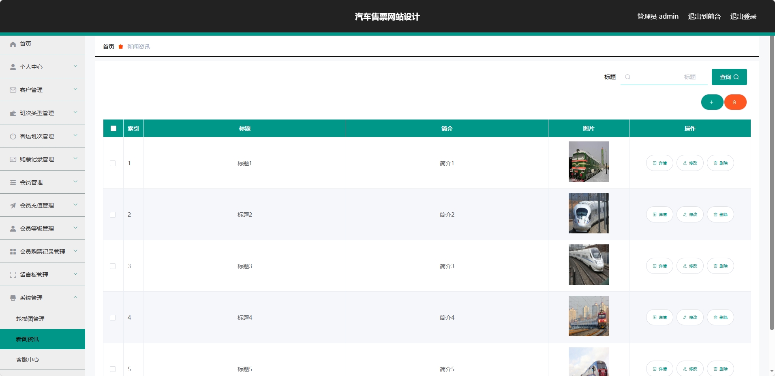Image resolution: width=775 pixels, height=376 pixels.
Task: Click the train thumbnail in row 3
Action: click(x=589, y=265)
